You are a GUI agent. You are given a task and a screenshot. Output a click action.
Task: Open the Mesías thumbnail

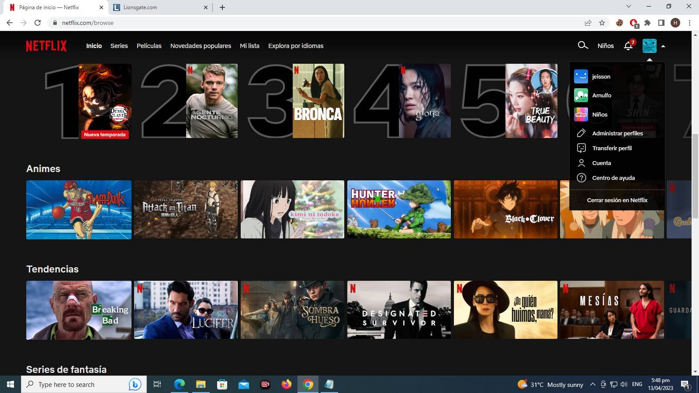pos(612,310)
